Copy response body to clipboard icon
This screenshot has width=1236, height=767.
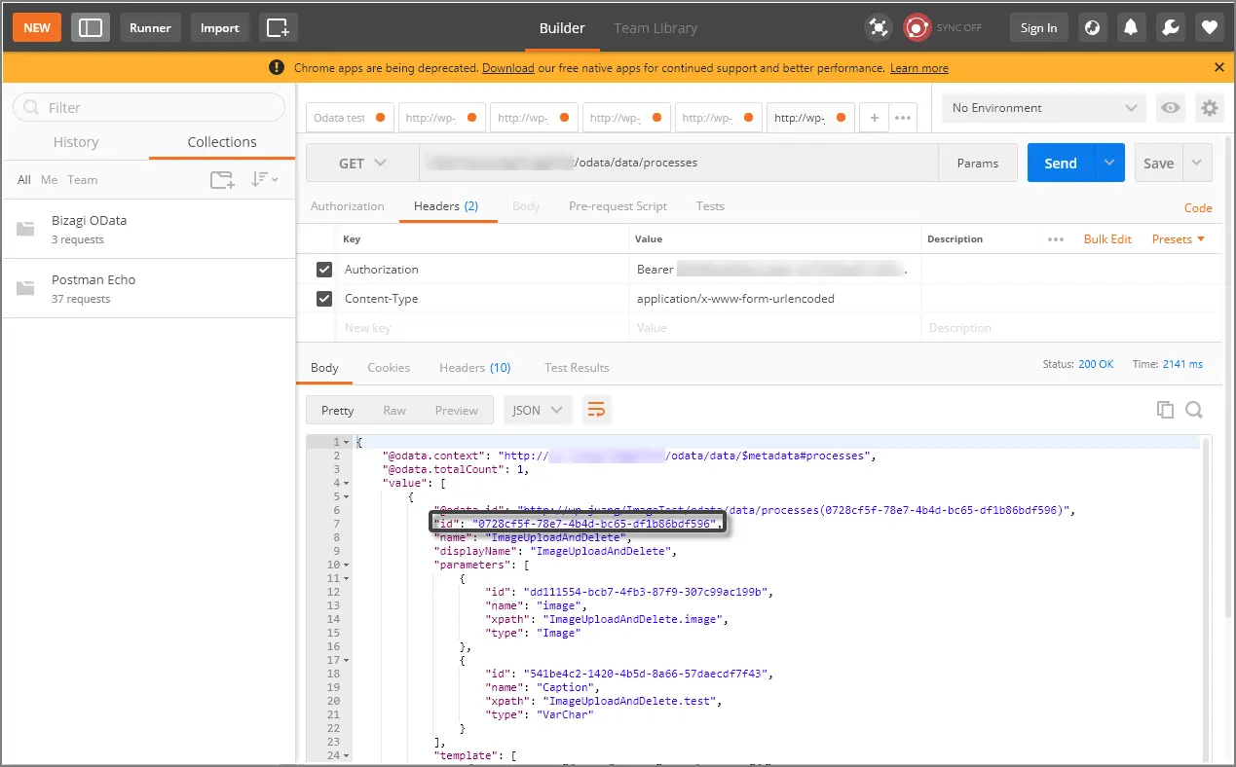(1165, 410)
